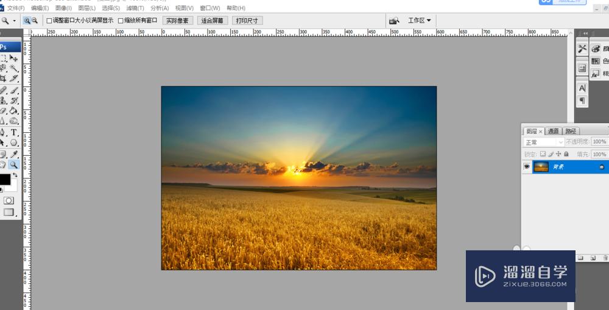Open the 选择(S) menu
The image size is (609, 310).
(111, 8)
